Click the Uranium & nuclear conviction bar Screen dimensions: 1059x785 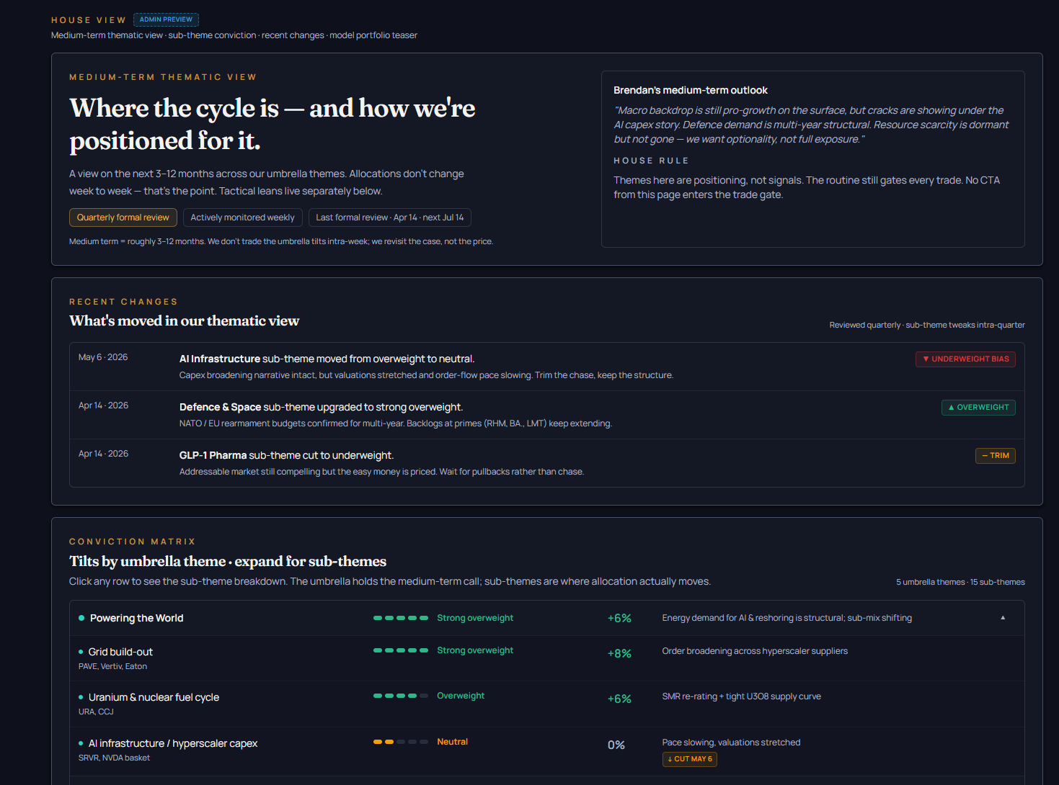(401, 696)
